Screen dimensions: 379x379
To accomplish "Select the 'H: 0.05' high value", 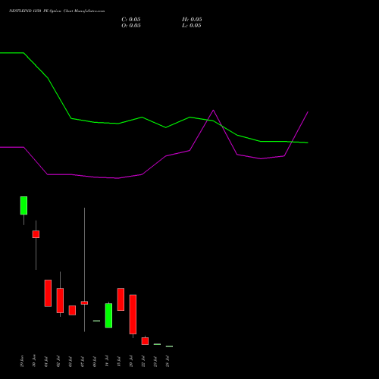I will point(192,20).
